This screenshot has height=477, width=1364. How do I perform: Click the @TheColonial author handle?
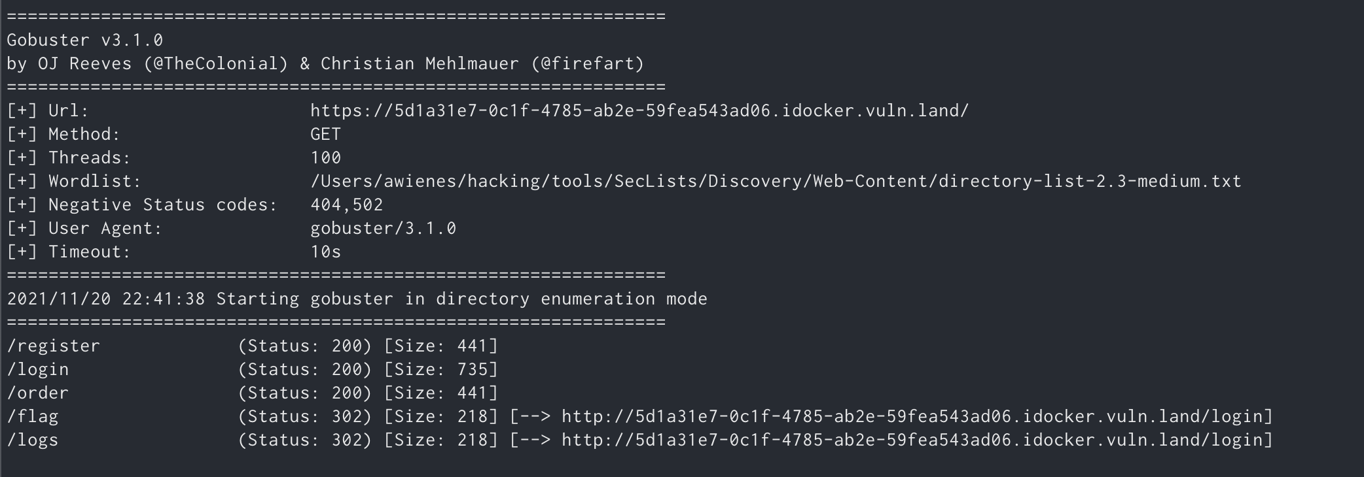coord(215,63)
